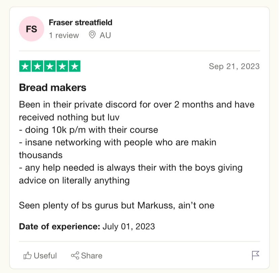
Task: Click the Date of experience line
Action: click(x=87, y=226)
